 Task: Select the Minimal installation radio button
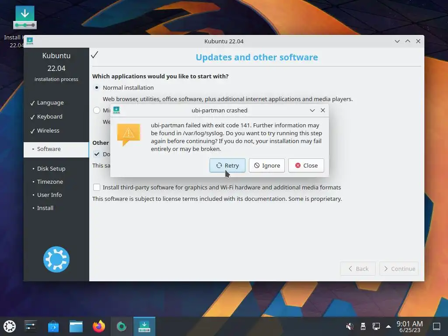click(x=97, y=110)
